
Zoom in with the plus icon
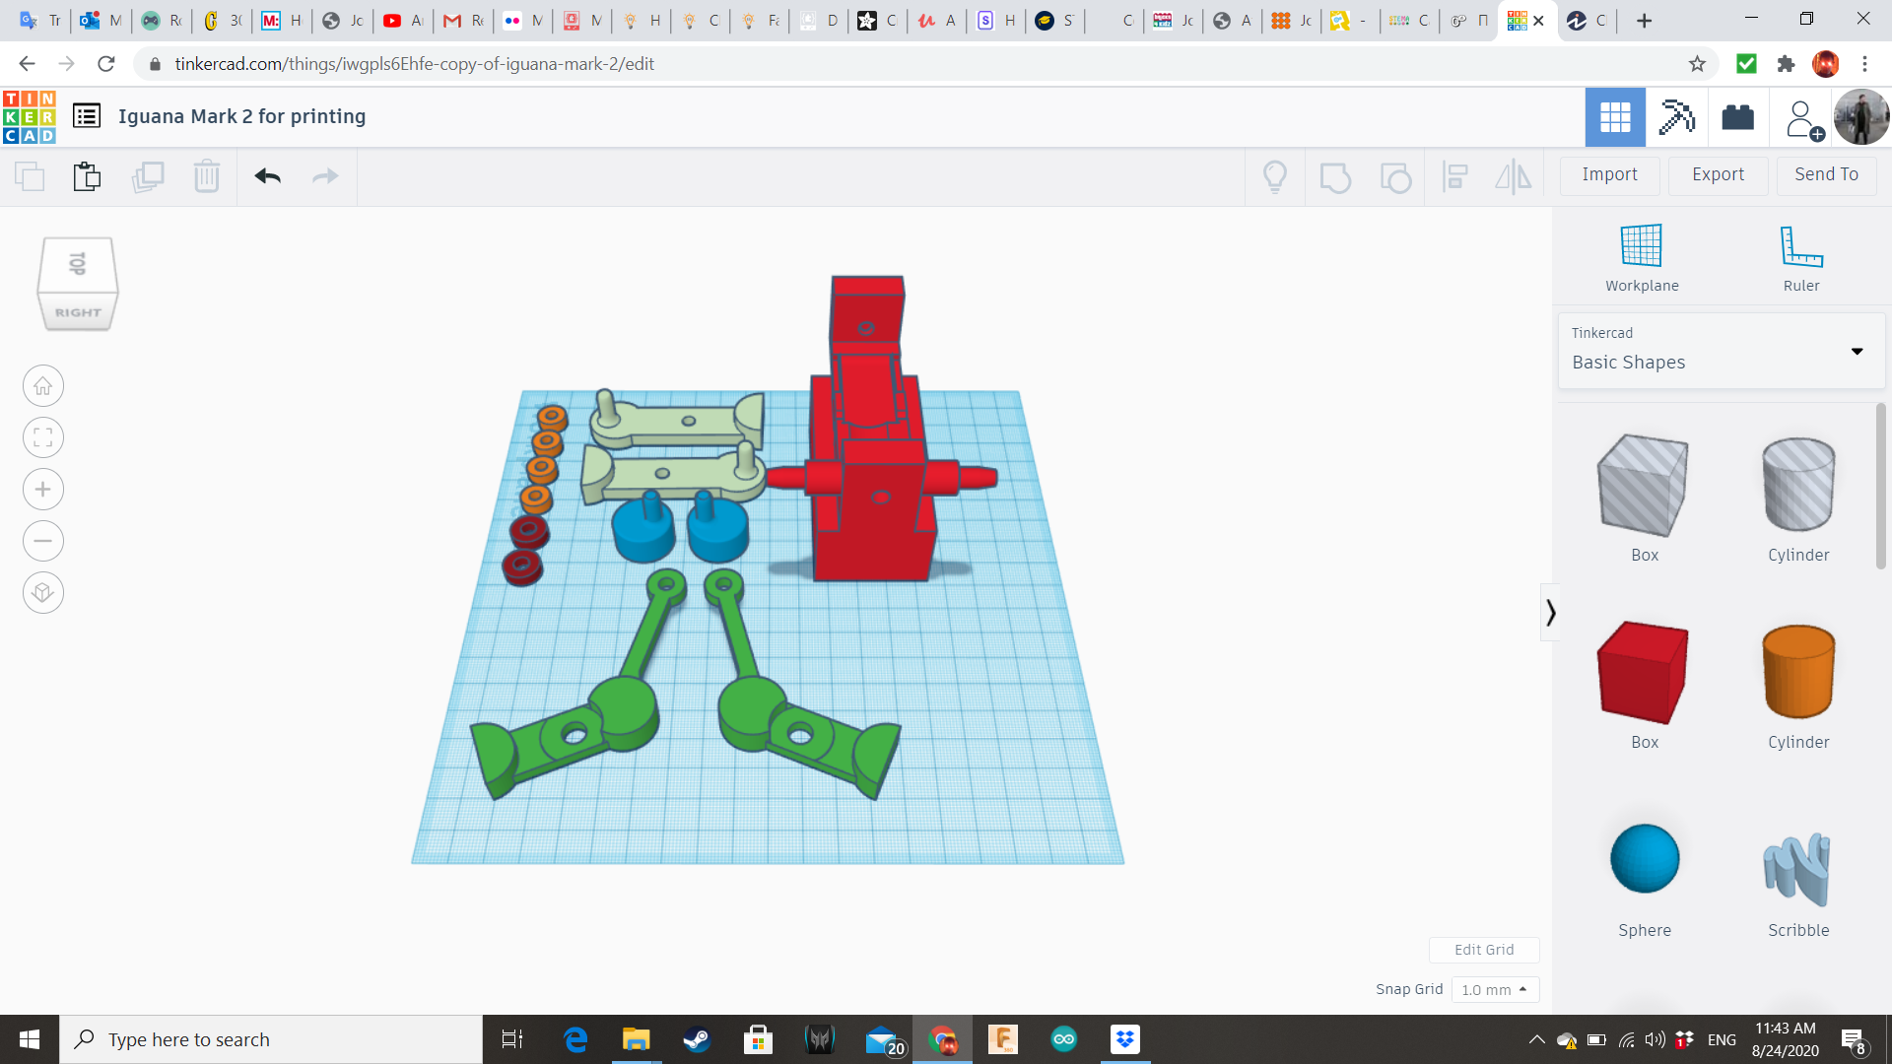coord(43,490)
